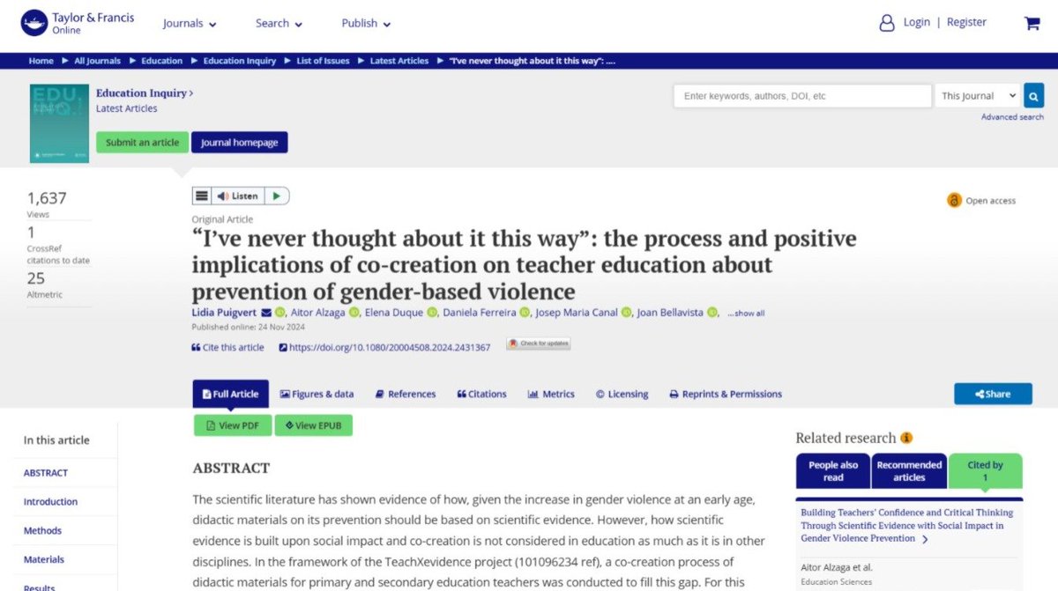
Task: Jump to Materials in the article sidebar
Action: click(44, 560)
